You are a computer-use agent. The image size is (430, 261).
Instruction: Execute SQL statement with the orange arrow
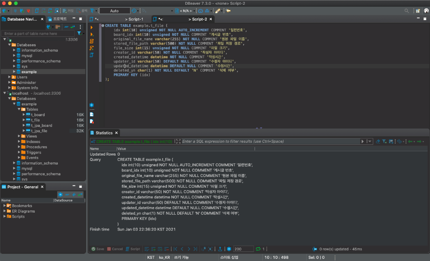[x=92, y=27]
